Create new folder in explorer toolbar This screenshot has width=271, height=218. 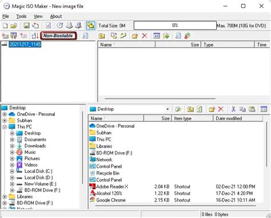(x=212, y=109)
